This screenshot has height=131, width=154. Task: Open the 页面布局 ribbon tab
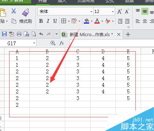point(86,1)
